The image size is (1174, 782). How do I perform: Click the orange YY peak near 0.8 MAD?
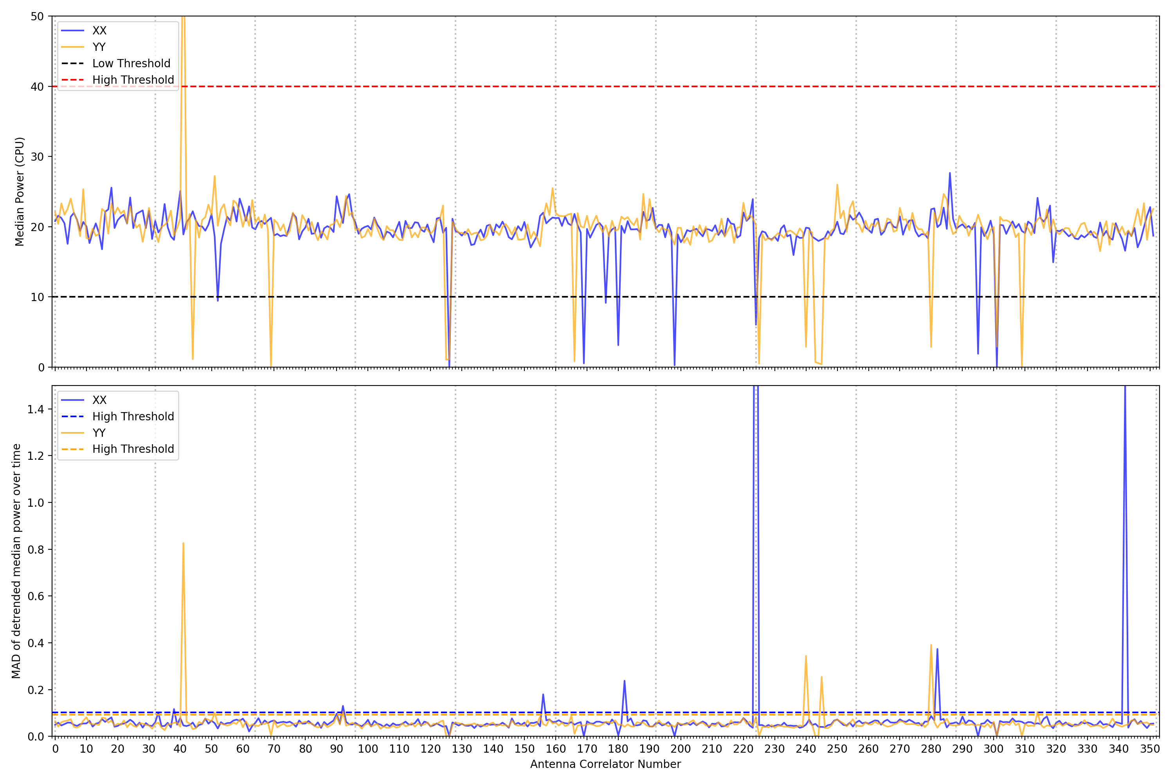(x=183, y=545)
